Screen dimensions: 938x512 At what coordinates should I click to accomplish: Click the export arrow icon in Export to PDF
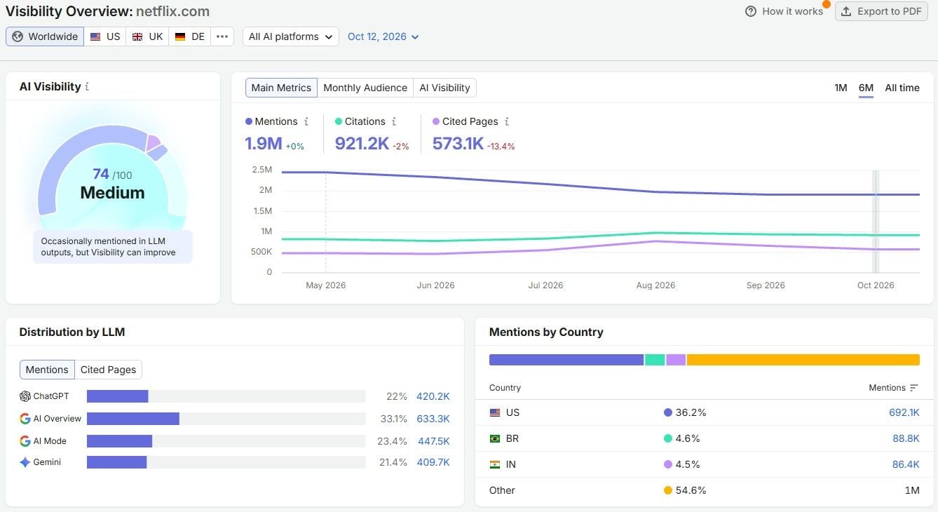(846, 11)
